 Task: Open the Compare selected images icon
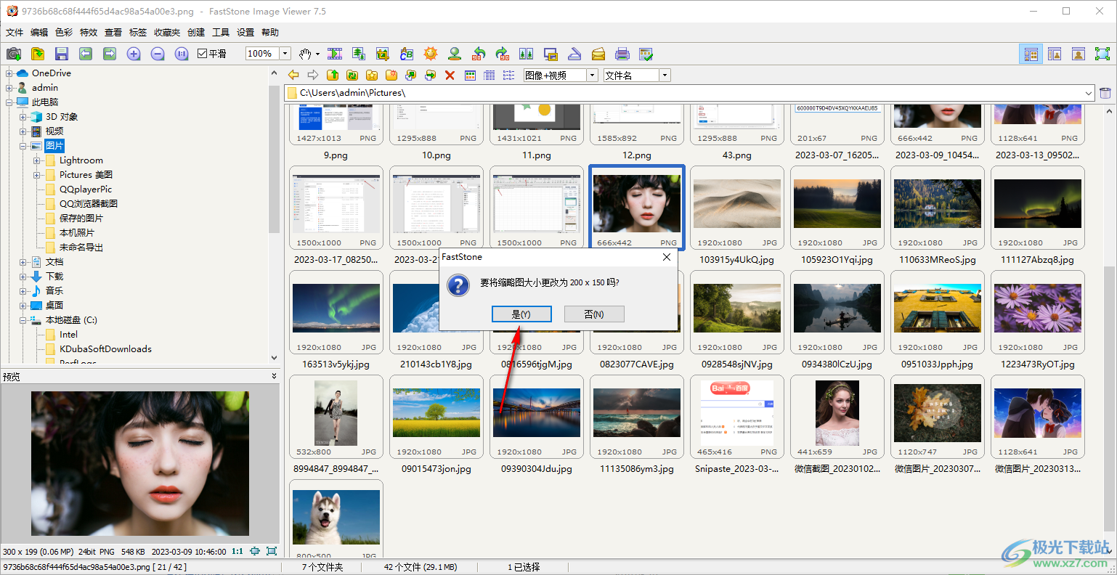527,54
